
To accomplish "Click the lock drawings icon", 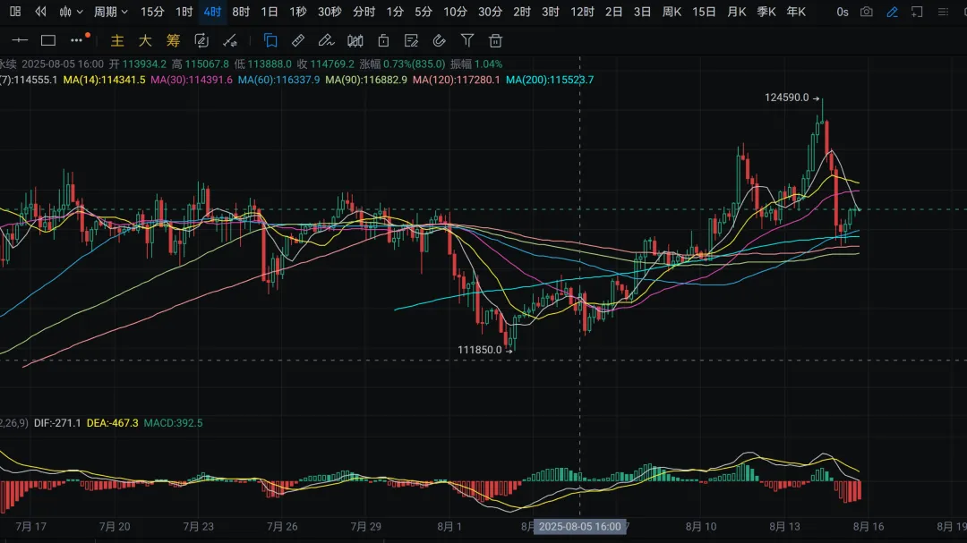I will 383,40.
